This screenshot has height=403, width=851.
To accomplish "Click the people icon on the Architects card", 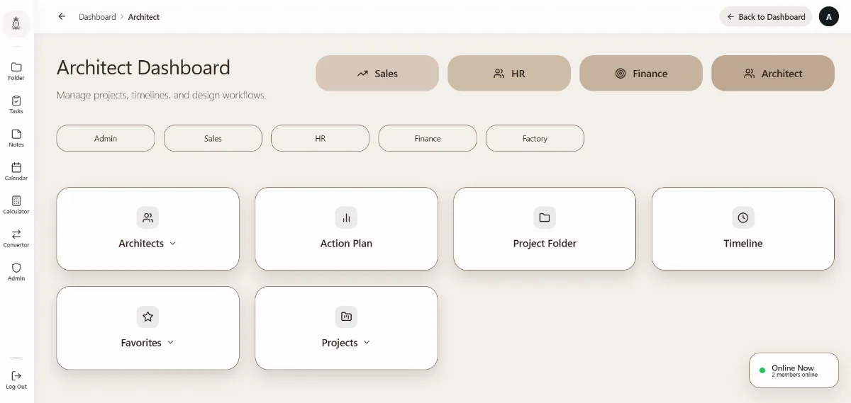I will (x=148, y=217).
